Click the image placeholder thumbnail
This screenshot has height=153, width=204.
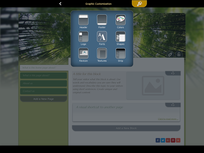click(153, 86)
